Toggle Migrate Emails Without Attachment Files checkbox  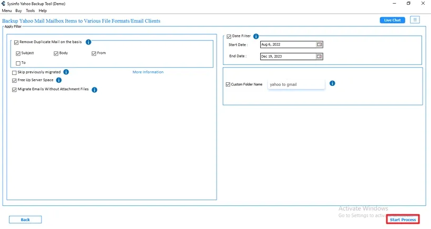tap(14, 90)
